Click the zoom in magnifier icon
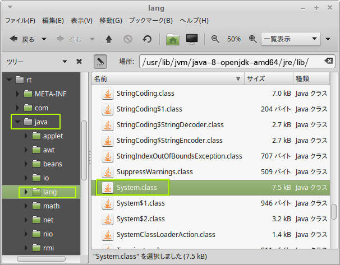Screen dimensions: 340x265 click(252, 39)
